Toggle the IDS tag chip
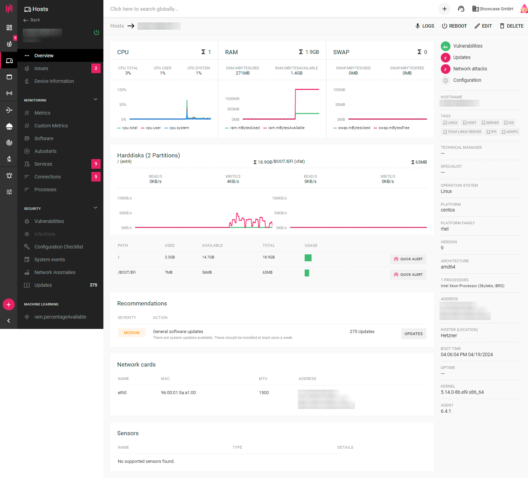Screen dimensions: 528x478 pos(509,123)
